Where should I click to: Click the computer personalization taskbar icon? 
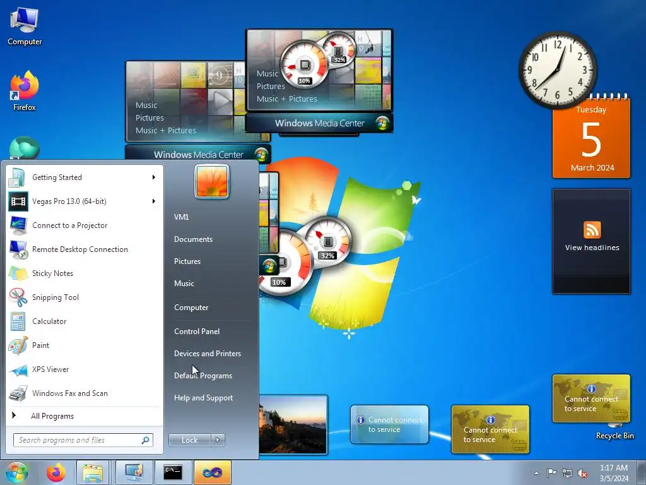[x=134, y=472]
